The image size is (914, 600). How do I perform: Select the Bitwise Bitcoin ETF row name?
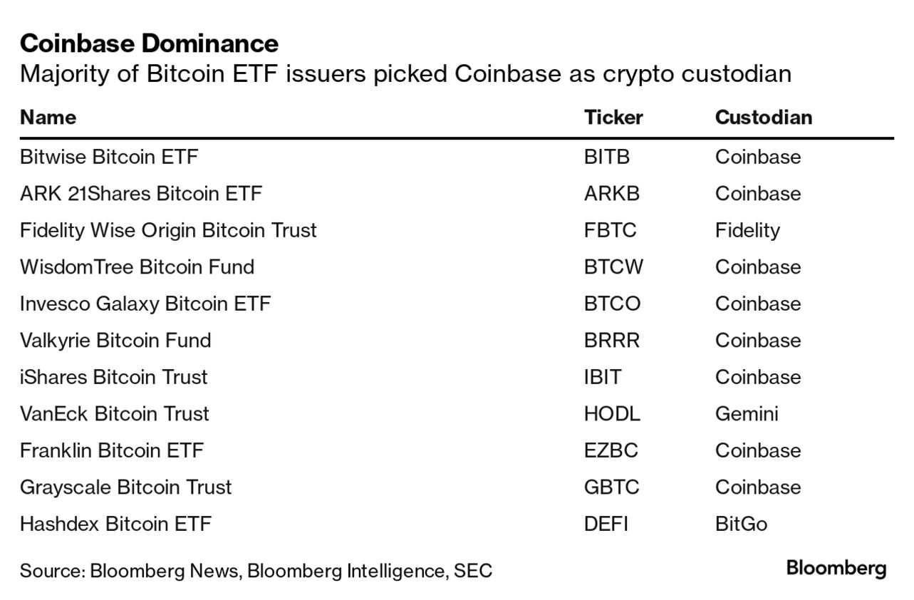tap(109, 157)
